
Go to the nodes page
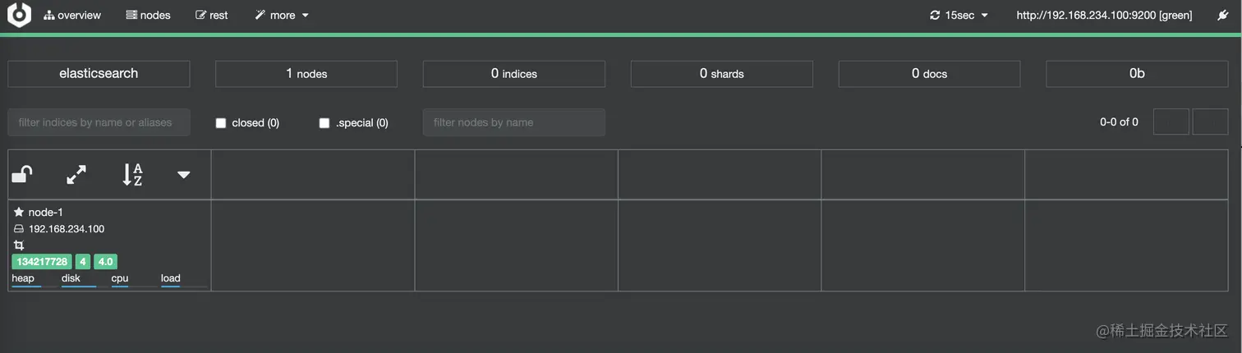148,15
